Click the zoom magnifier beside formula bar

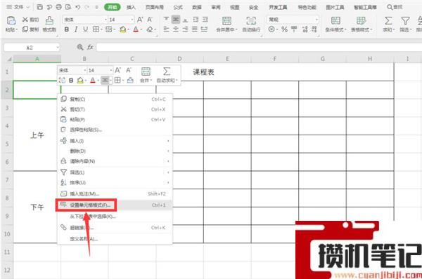point(80,47)
